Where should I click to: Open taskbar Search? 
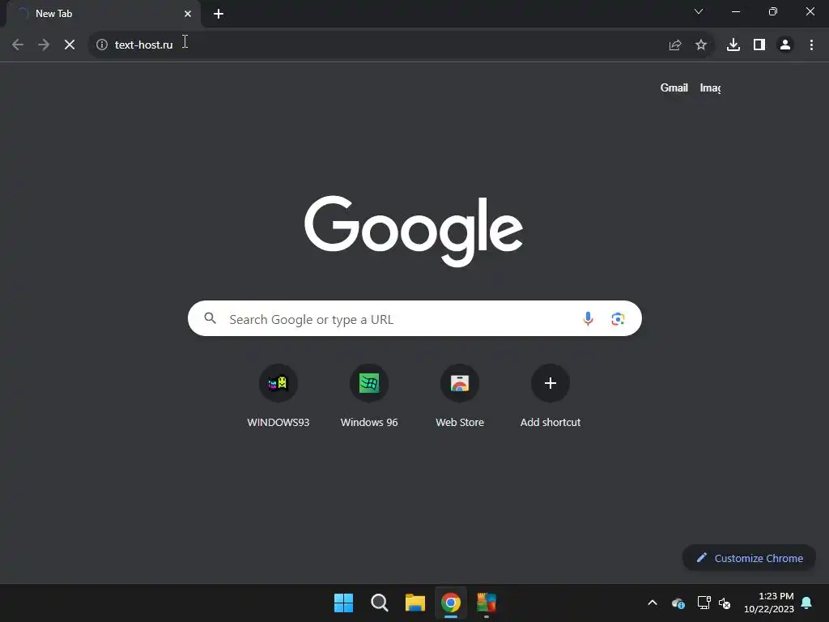380,603
